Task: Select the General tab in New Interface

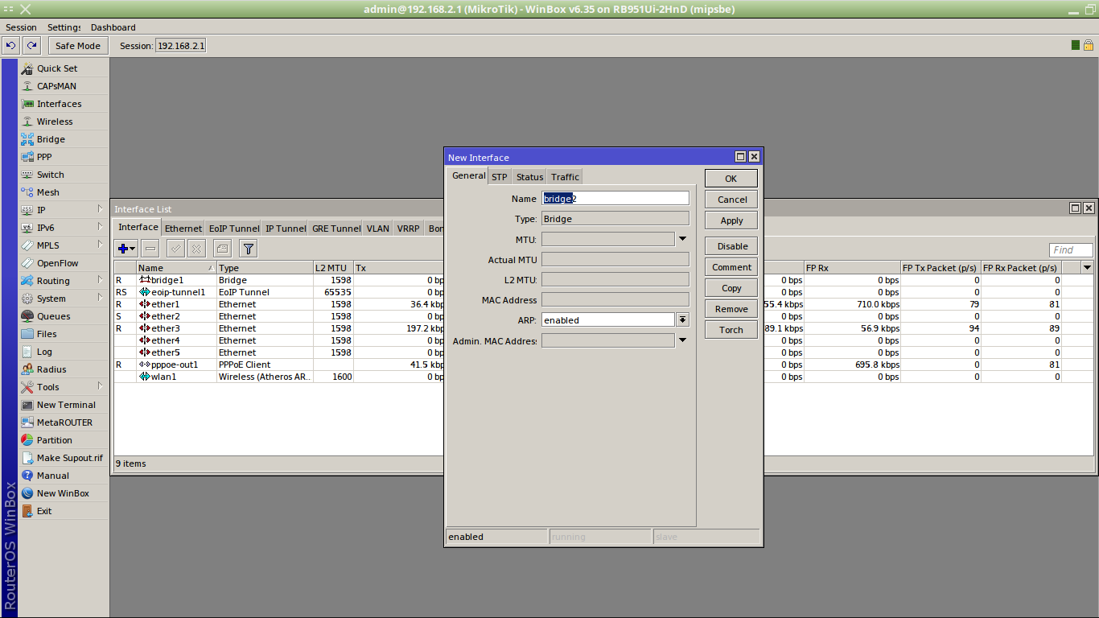Action: point(468,175)
